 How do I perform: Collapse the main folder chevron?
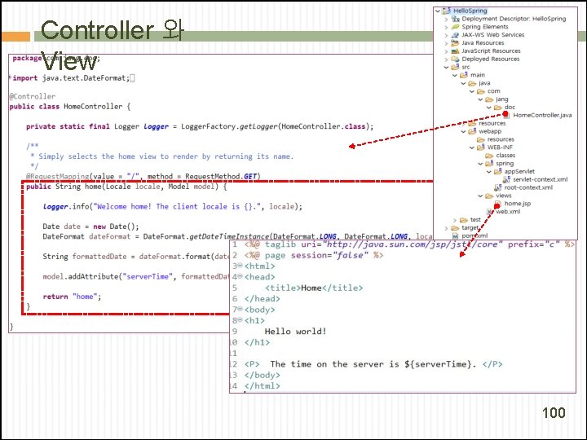coord(455,75)
